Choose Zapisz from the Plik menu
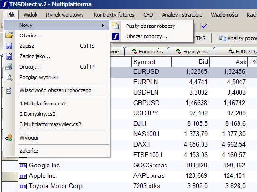The height and width of the screenshot is (192, 257). (56, 46)
